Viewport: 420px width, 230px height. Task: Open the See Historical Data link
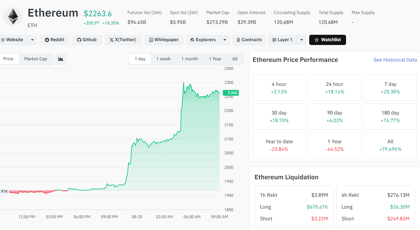click(x=395, y=60)
